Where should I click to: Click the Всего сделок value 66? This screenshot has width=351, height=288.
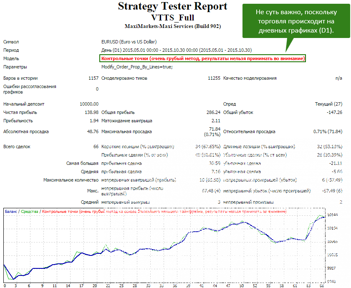(96, 147)
